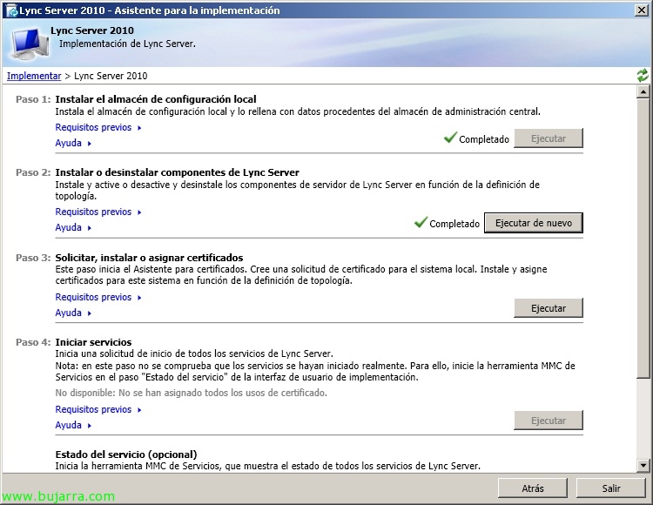Expand Ayuda under Paso 4

tap(73, 425)
